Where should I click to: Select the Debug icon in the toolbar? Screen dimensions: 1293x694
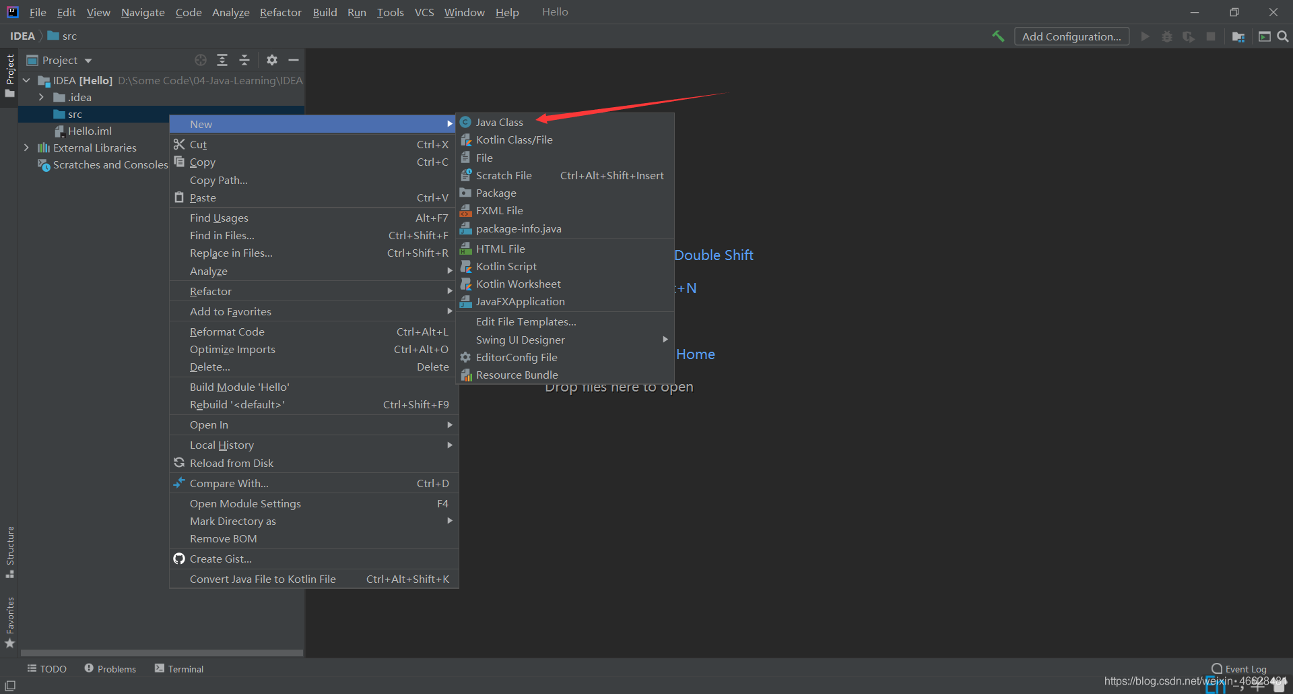1167,36
